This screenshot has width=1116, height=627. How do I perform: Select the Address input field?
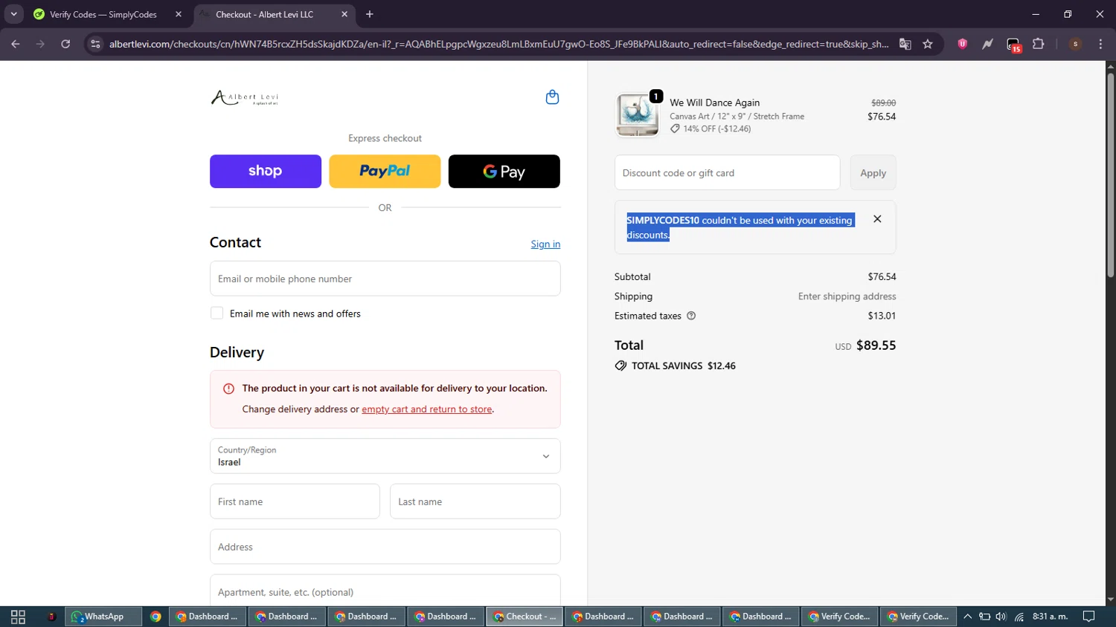point(385,547)
